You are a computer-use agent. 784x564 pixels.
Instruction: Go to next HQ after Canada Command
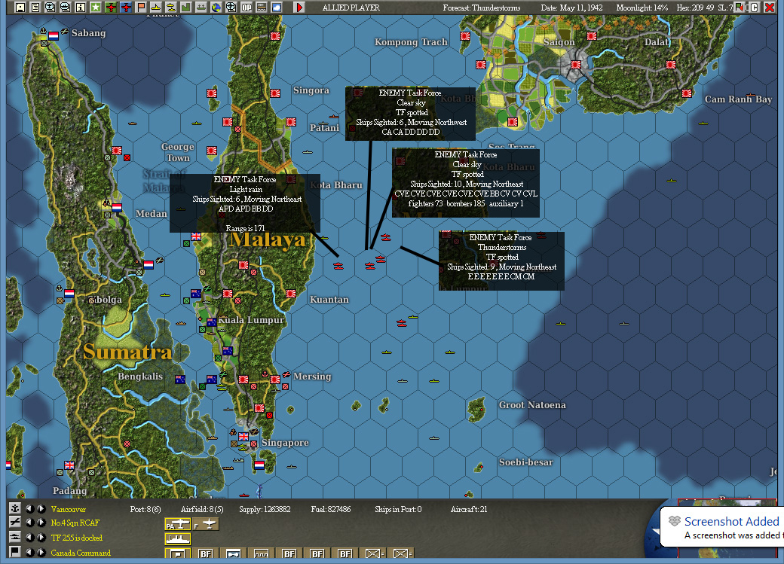pyautogui.click(x=41, y=553)
